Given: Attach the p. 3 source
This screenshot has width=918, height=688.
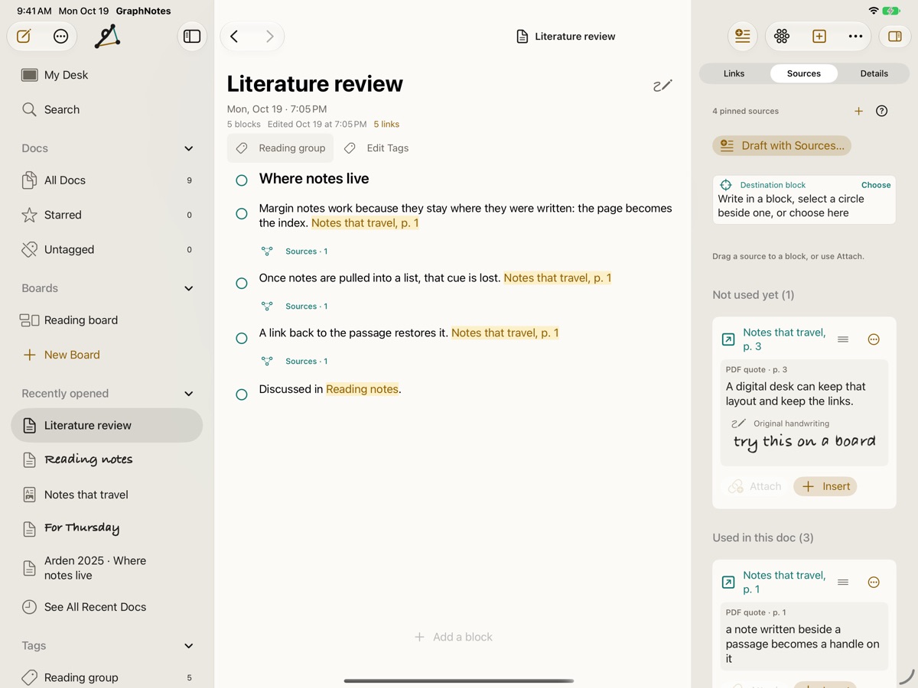Looking at the screenshot, I should [755, 486].
